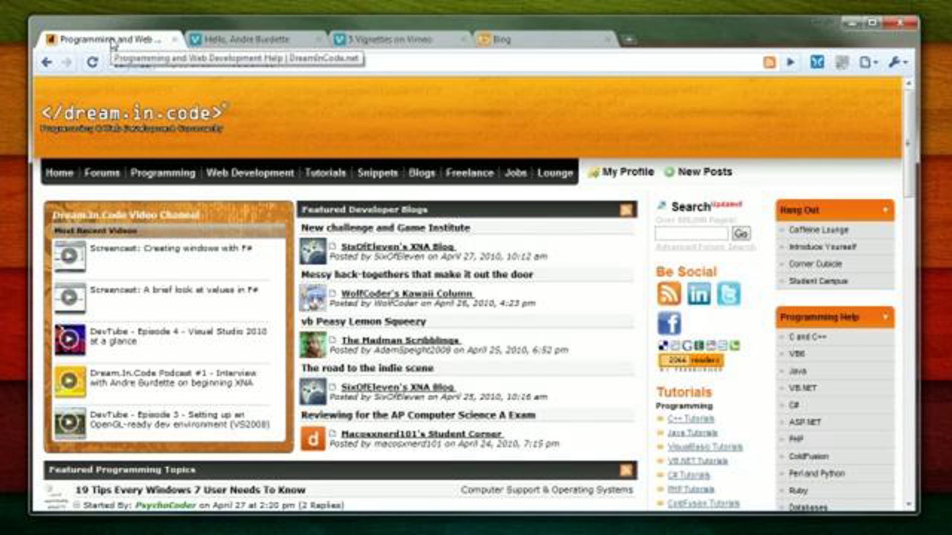Open the Twitter bird icon
Image resolution: width=952 pixels, height=535 pixels.
728,294
